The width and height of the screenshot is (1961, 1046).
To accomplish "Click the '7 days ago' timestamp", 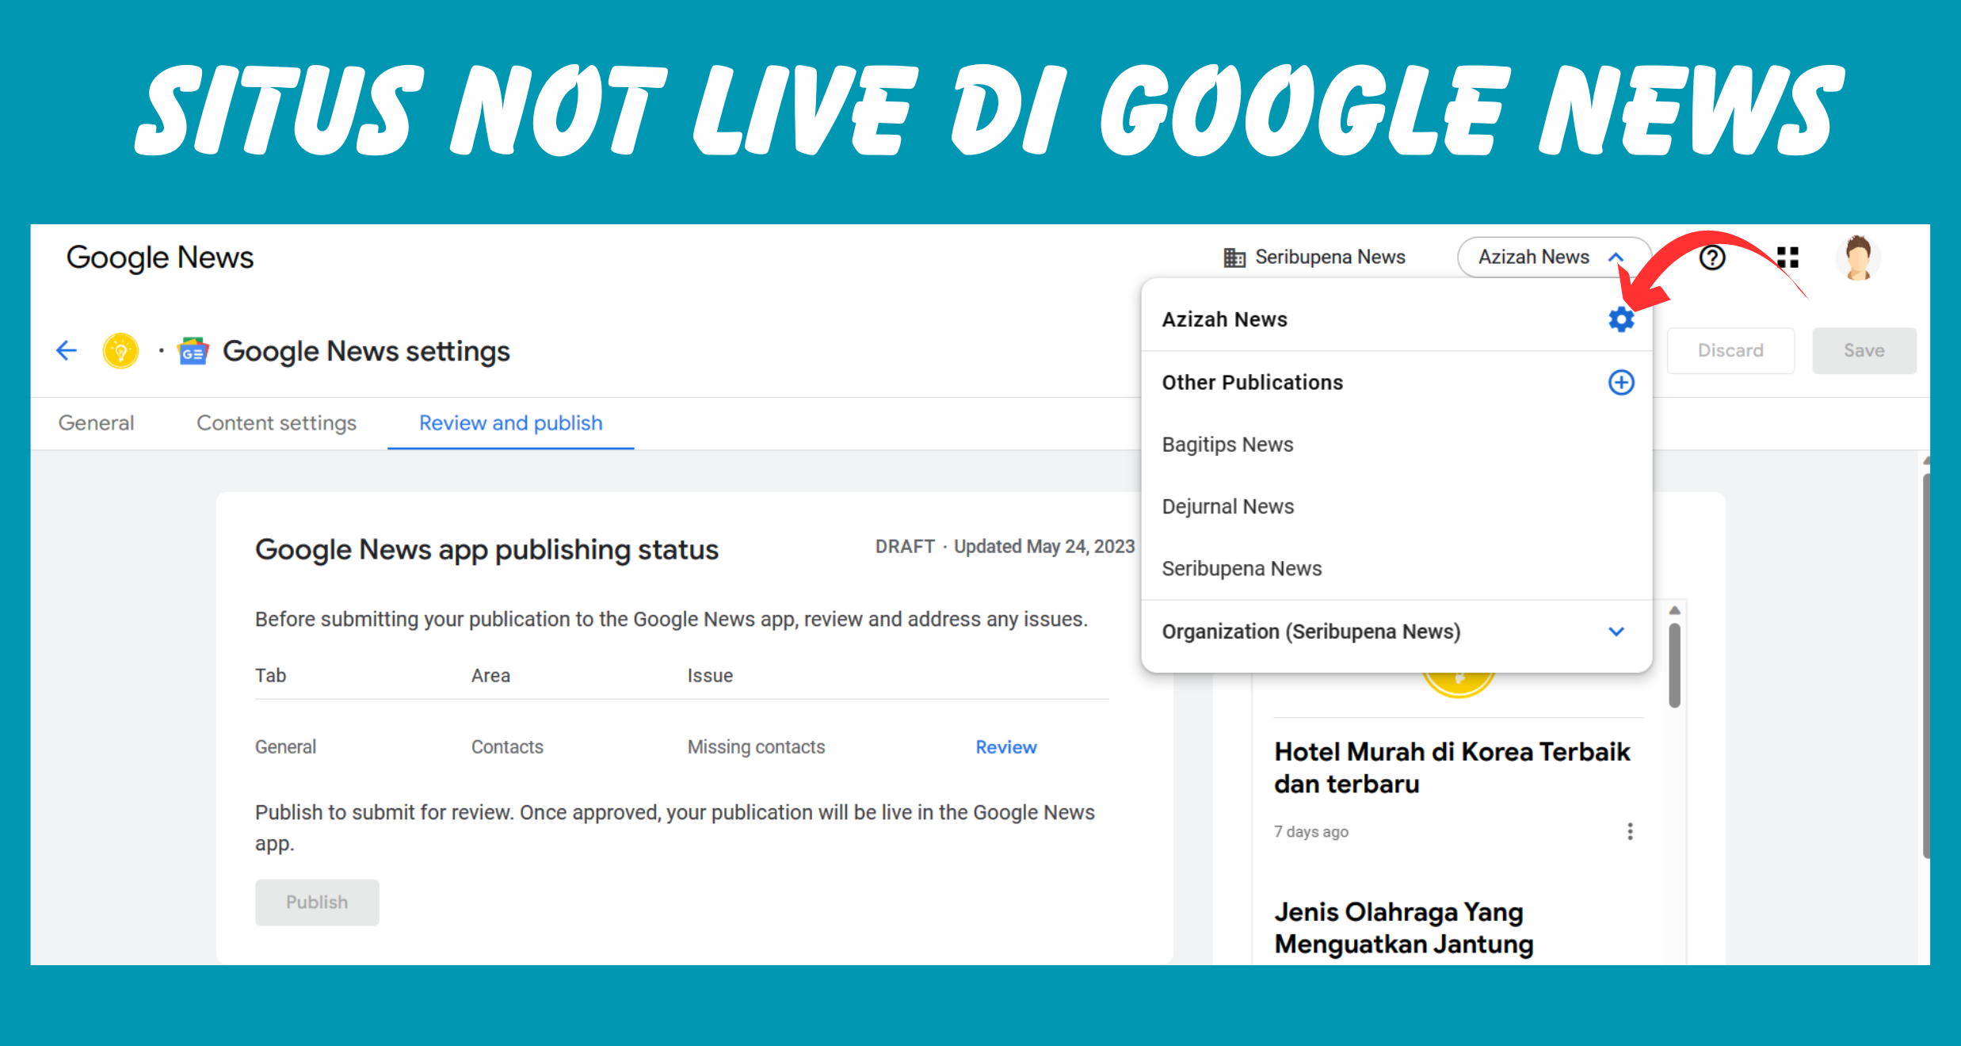I will point(1311,832).
